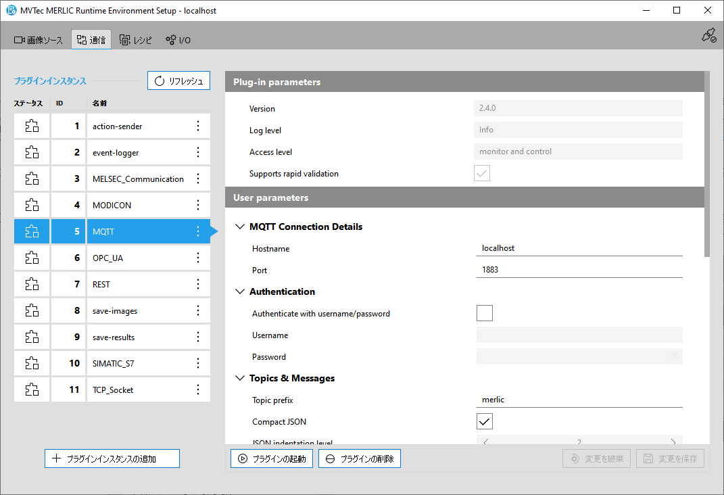724x495 pixels.
Task: Collapse the Authentication section
Action: tap(239, 292)
